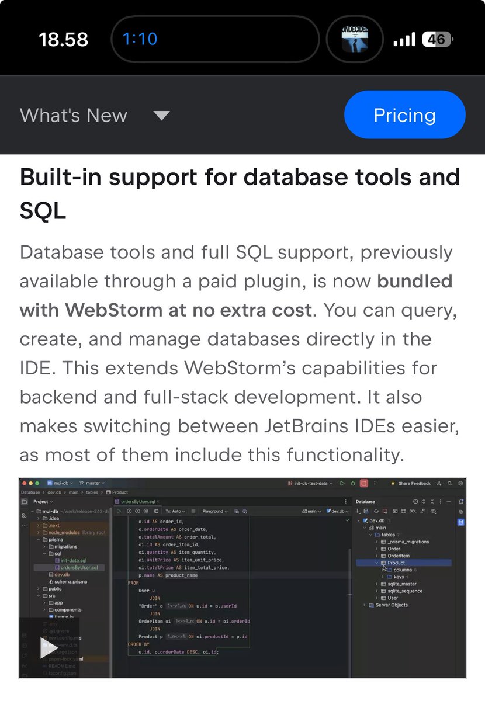
Task: Expand the OrderItem table node
Action: click(x=376, y=556)
